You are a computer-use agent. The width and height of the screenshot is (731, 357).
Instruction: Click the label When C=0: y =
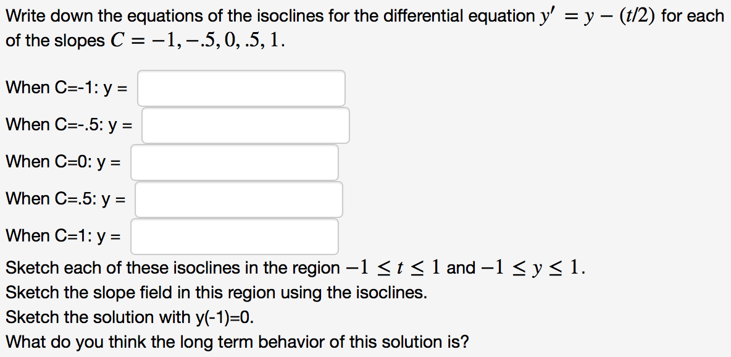click(x=65, y=162)
